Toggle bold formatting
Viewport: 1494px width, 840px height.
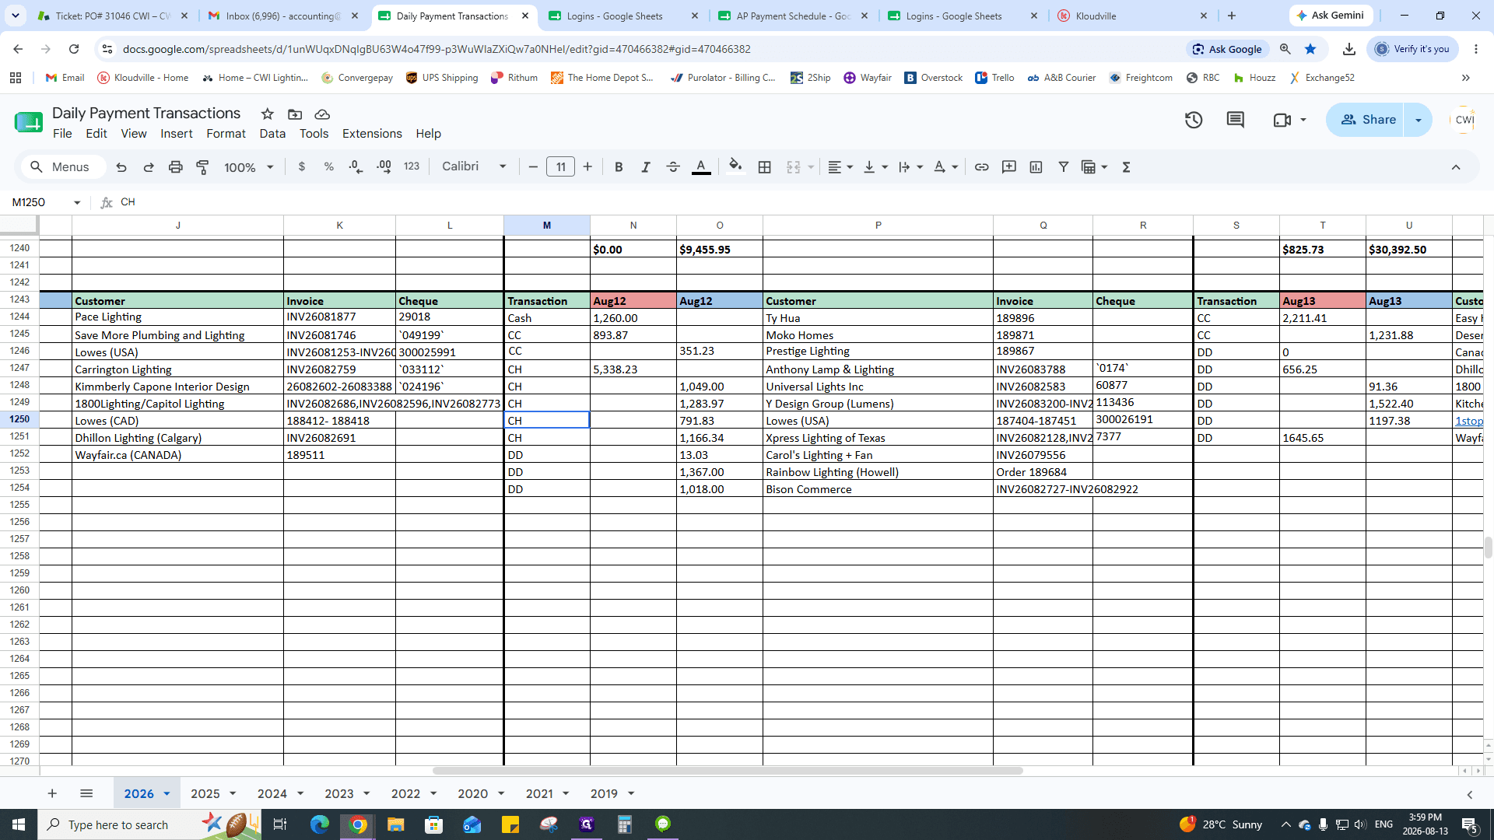(619, 167)
